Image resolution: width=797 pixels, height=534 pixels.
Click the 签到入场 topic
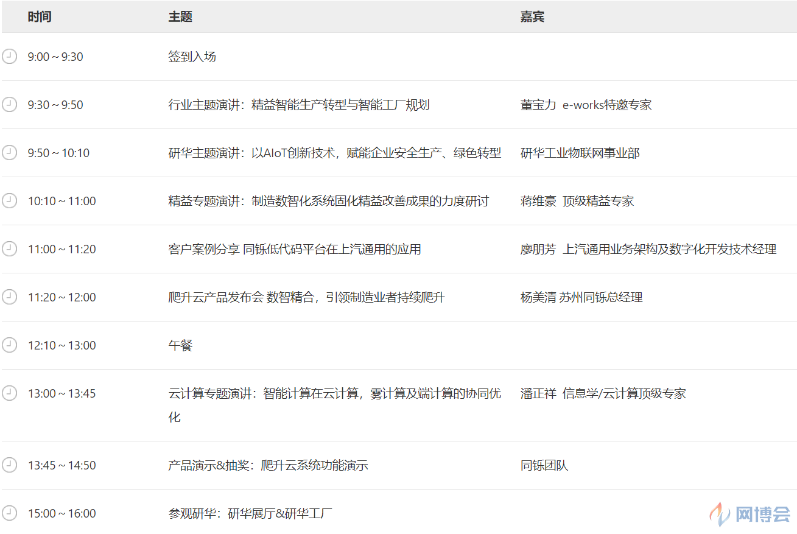click(192, 57)
